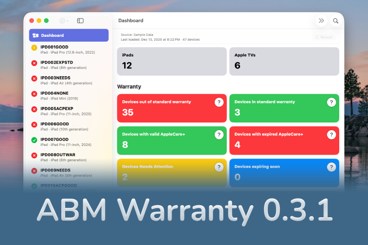
Task: Open the iPads count card
Action: (x=172, y=61)
